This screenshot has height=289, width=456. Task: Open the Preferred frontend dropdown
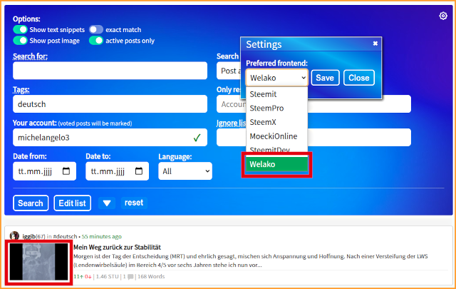tap(277, 78)
